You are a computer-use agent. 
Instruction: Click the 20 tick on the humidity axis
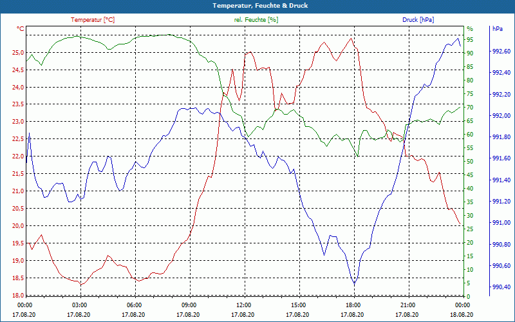tap(470, 243)
